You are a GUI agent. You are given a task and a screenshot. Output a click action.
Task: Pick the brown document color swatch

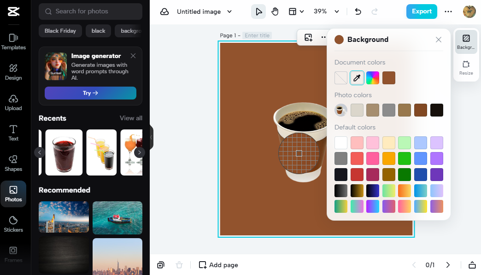point(389,78)
